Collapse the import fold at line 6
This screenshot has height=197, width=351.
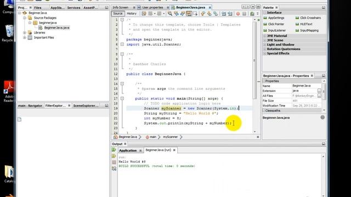point(122,44)
